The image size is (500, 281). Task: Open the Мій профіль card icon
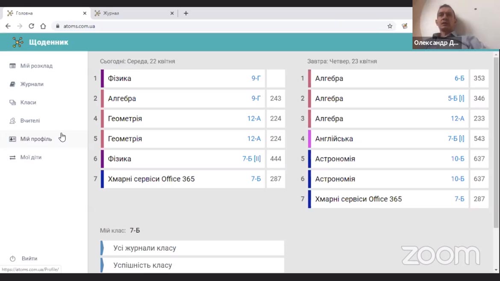(12, 139)
